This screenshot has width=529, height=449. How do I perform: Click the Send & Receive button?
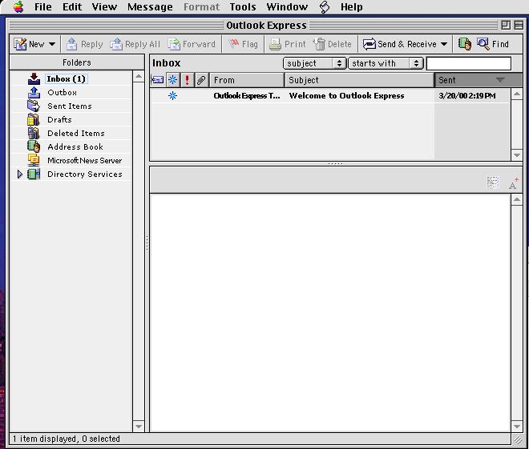tap(400, 44)
